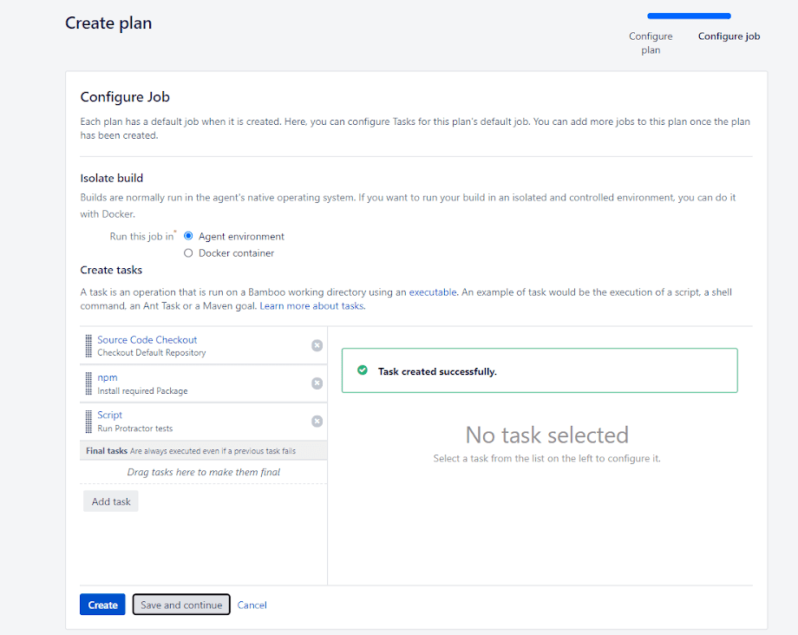Cancel the plan creation

(252, 605)
